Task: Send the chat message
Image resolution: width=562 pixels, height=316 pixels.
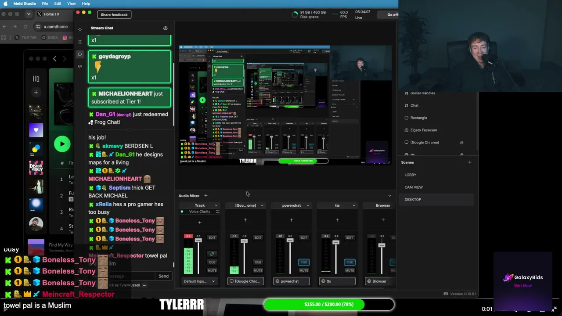Action: 163,276
